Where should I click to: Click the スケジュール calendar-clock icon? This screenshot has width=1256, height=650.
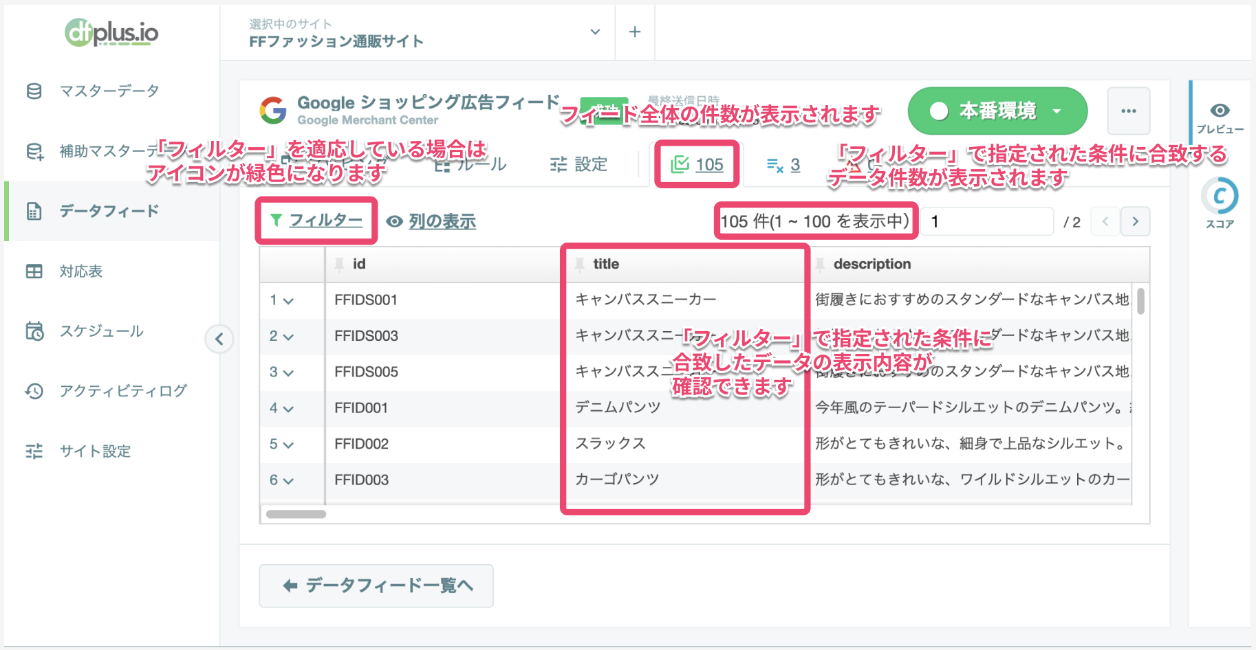34,331
